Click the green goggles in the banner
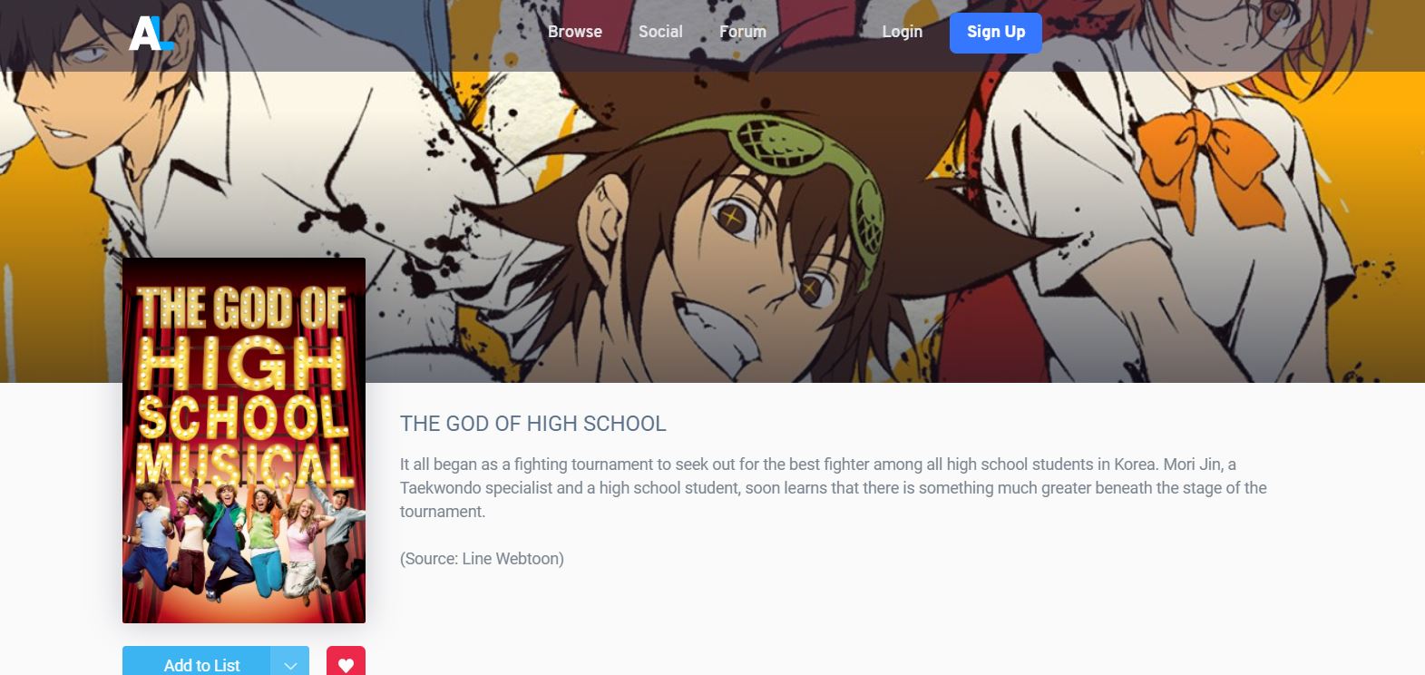Screen dimensions: 1425x675 [x=798, y=172]
